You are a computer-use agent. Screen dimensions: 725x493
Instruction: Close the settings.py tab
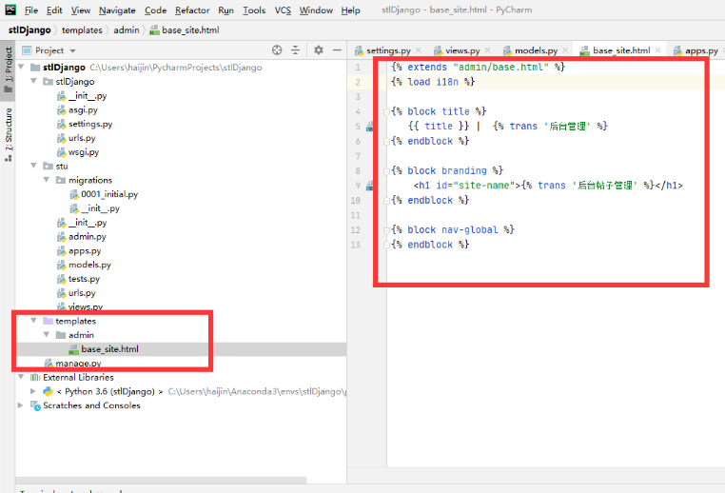[x=419, y=49]
